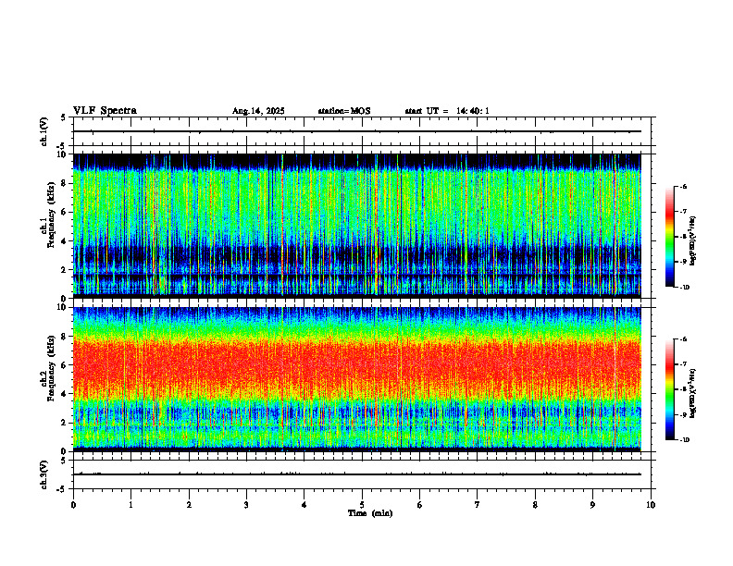The height and width of the screenshot is (566, 733).
Task: Click the time axis tick label "3"
Action: 246,505
